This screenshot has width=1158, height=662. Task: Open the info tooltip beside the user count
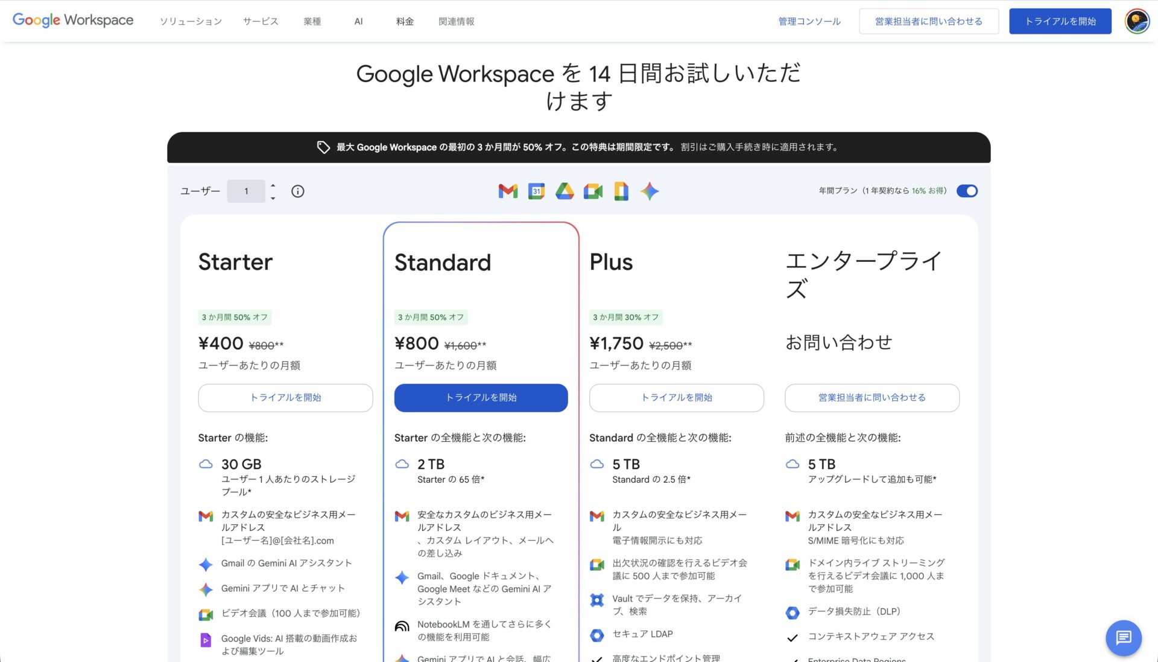click(297, 191)
